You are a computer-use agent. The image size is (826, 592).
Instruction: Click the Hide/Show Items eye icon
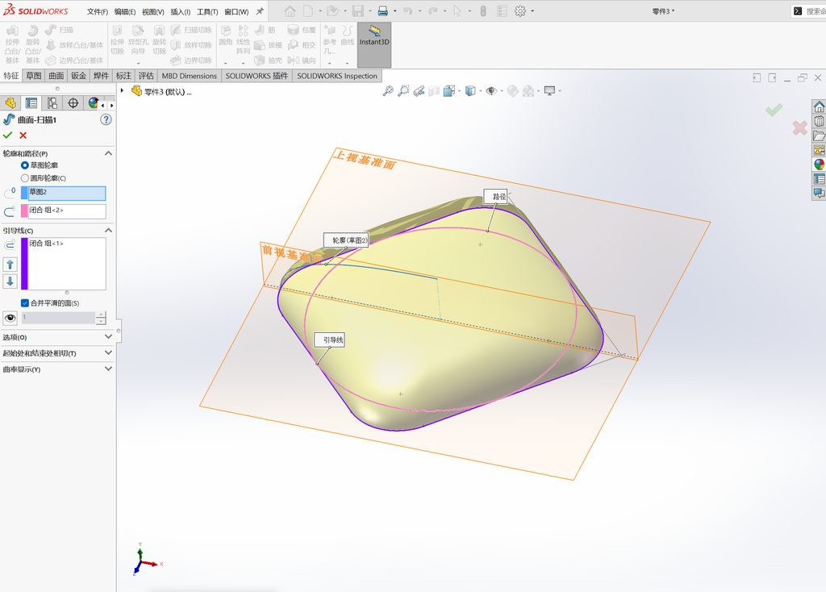click(x=491, y=91)
